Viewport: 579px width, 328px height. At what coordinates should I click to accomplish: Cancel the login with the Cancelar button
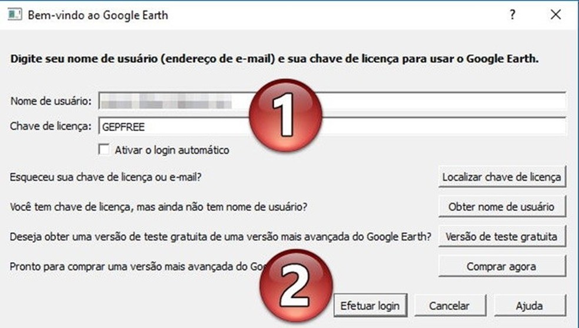click(450, 306)
